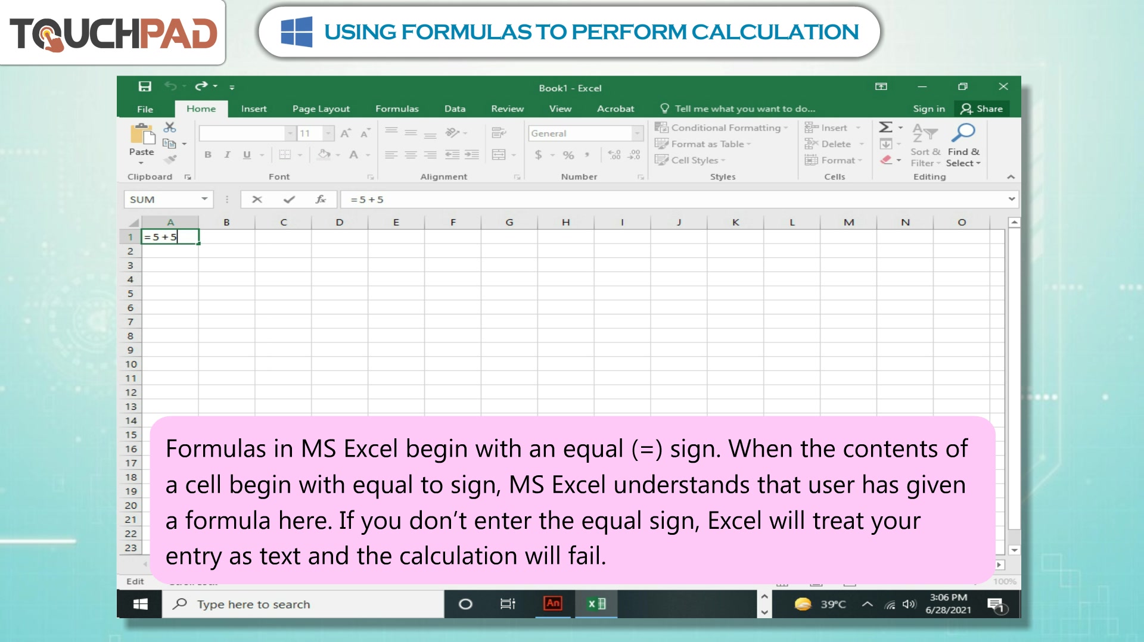Click Enter checkmark in formula bar
Image resolution: width=1144 pixels, height=642 pixels.
(289, 200)
